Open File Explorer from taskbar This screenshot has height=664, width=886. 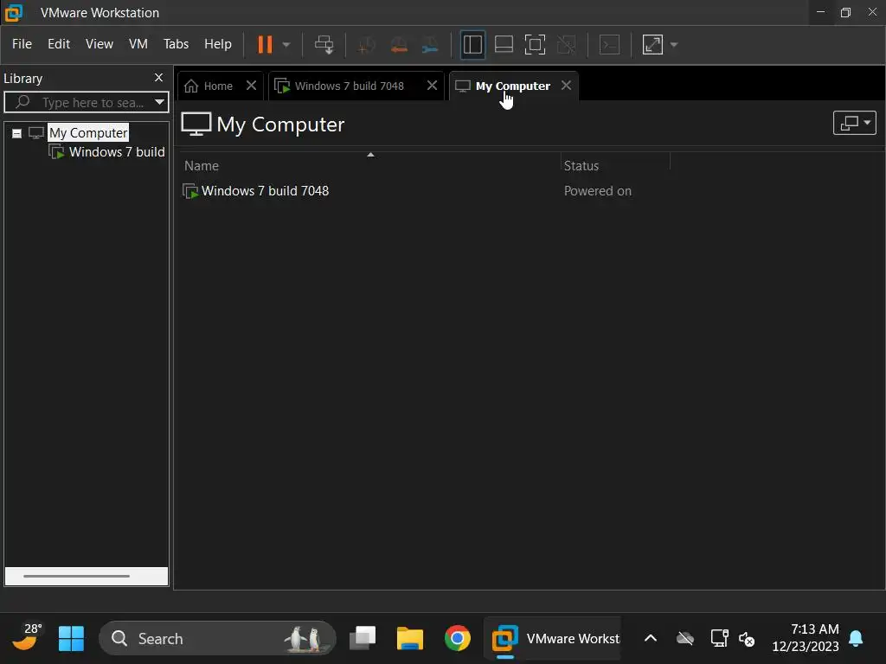coord(409,639)
